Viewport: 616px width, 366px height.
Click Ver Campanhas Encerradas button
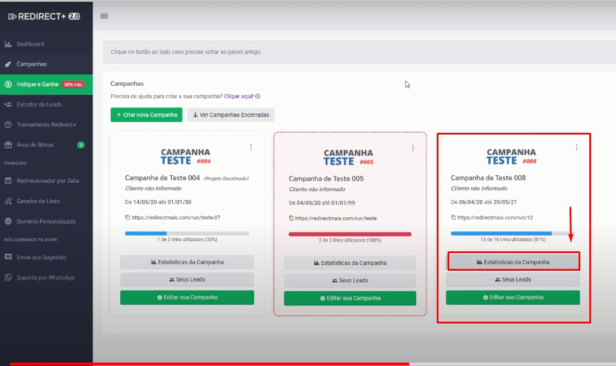click(x=231, y=115)
